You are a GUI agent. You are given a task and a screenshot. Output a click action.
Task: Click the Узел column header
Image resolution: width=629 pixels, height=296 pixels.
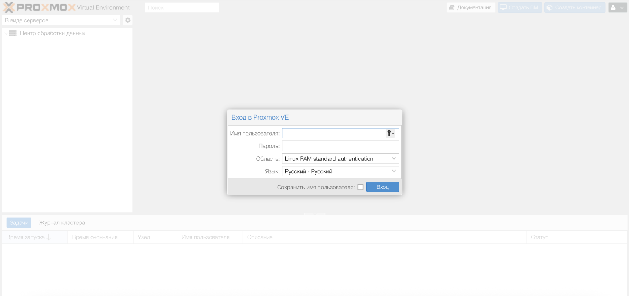click(155, 237)
